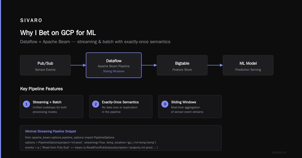Image resolution: width=302 pixels, height=158 pixels.
Task: Click the number 1 circle badge
Action: coord(26,104)
